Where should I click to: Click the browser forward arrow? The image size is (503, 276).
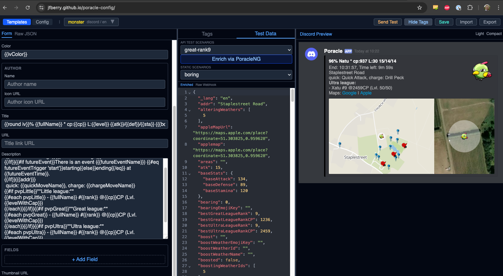(x=16, y=8)
